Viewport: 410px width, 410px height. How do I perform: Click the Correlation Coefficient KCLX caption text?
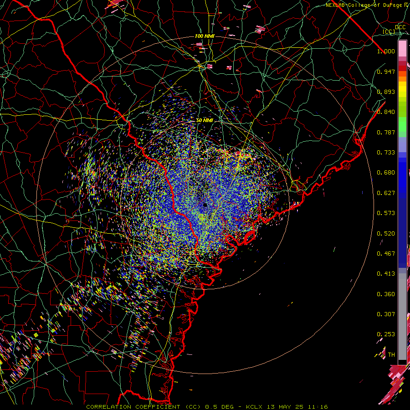[x=207, y=407]
